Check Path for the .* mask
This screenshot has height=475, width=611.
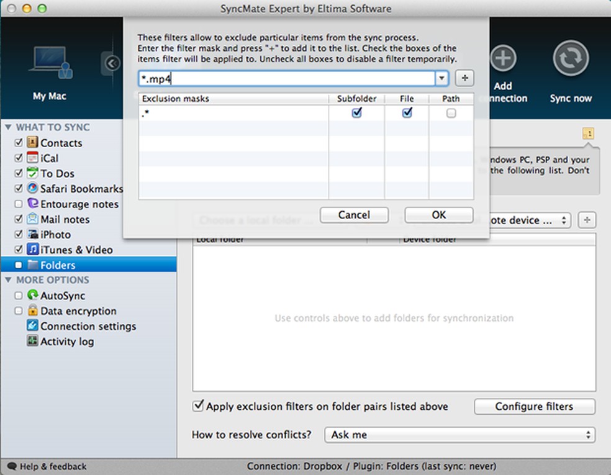tap(451, 113)
